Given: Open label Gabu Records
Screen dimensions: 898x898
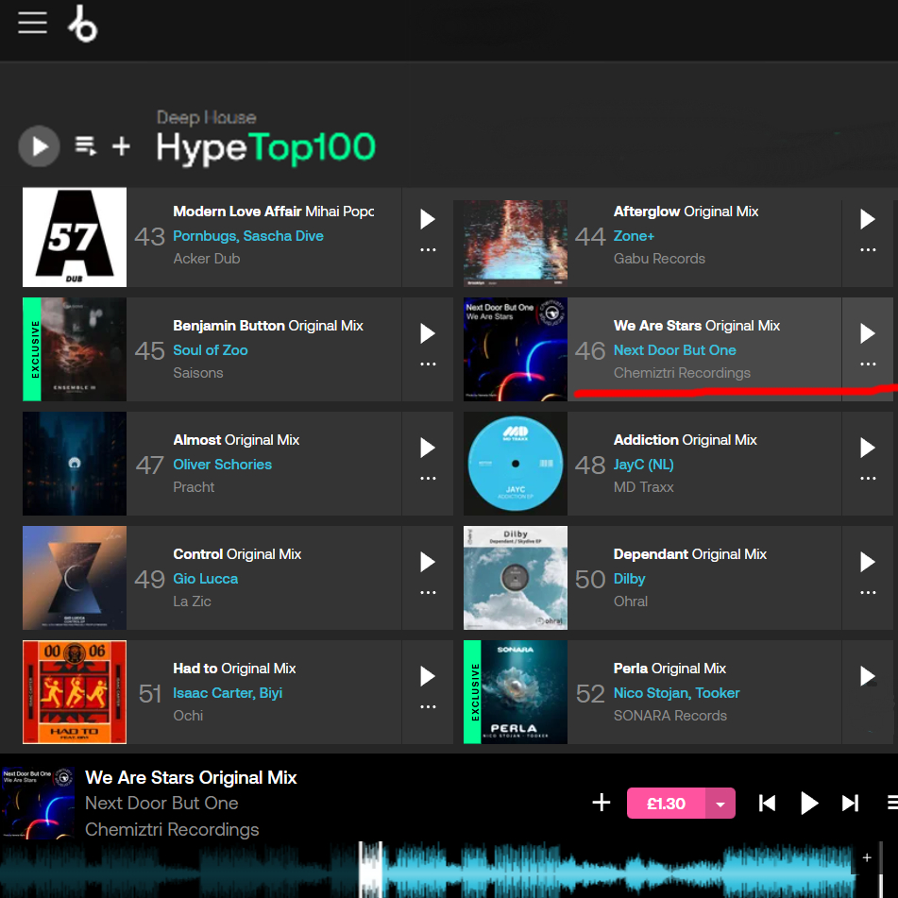Looking at the screenshot, I should pos(659,259).
